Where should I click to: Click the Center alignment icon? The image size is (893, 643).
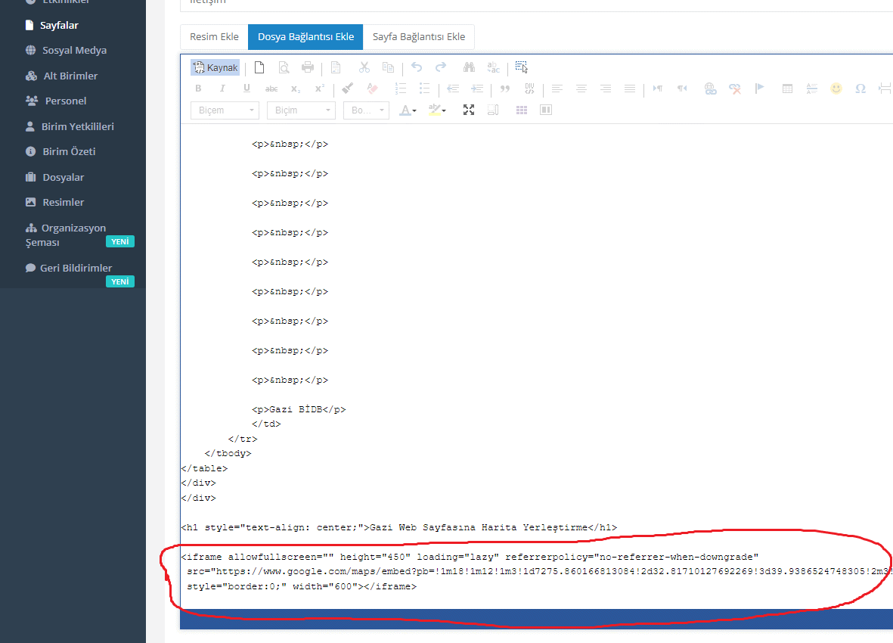tap(581, 89)
